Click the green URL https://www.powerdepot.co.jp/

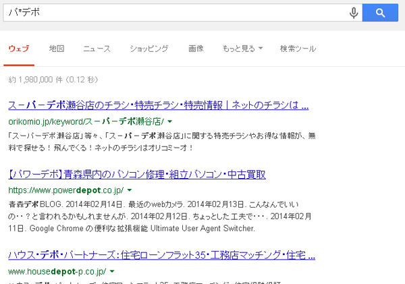(66, 190)
